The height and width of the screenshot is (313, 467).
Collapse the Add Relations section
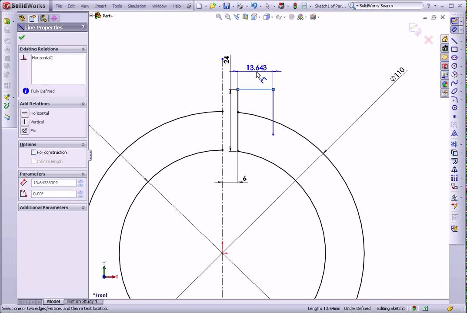coord(83,104)
